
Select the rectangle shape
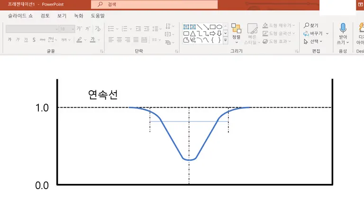pyautogui.click(x=212, y=27)
